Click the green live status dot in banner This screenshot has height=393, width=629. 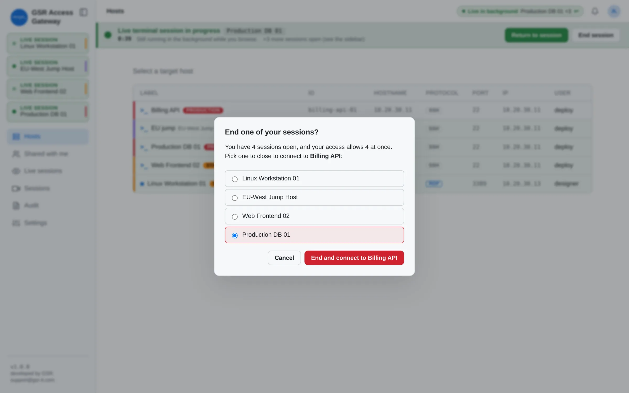pos(108,35)
